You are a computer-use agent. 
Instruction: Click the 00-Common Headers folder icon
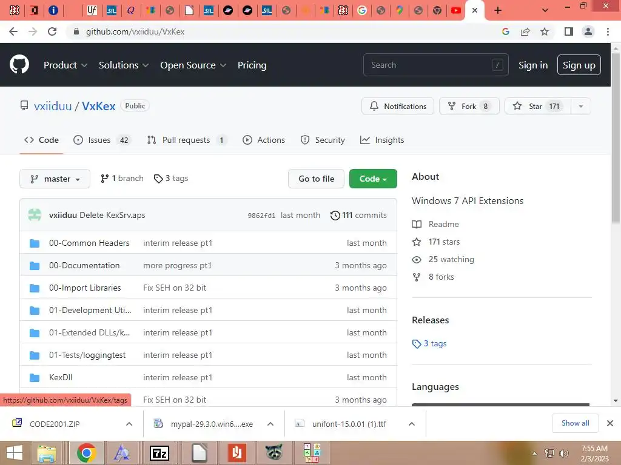35,243
